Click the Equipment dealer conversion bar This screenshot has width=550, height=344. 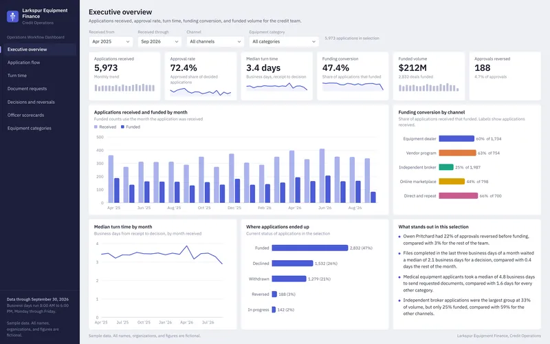(x=456, y=139)
